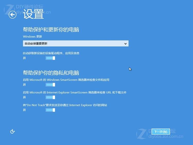Click the Do Not Track description text

[65, 105]
